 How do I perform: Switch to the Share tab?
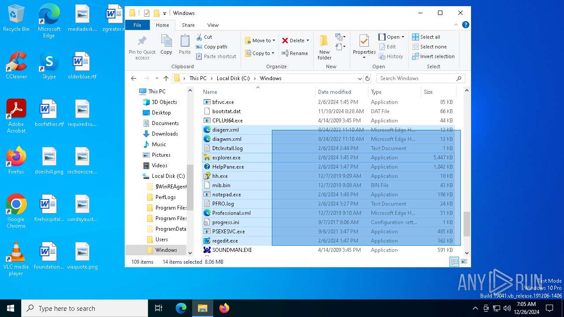[x=188, y=25]
